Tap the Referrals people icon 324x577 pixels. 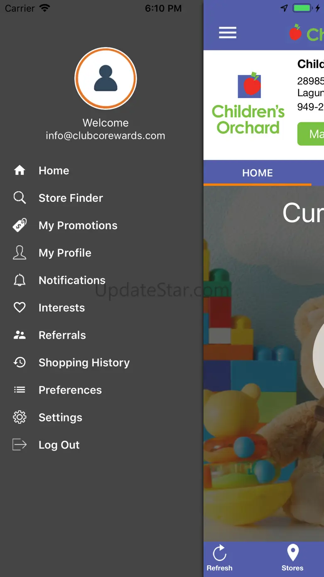click(20, 335)
